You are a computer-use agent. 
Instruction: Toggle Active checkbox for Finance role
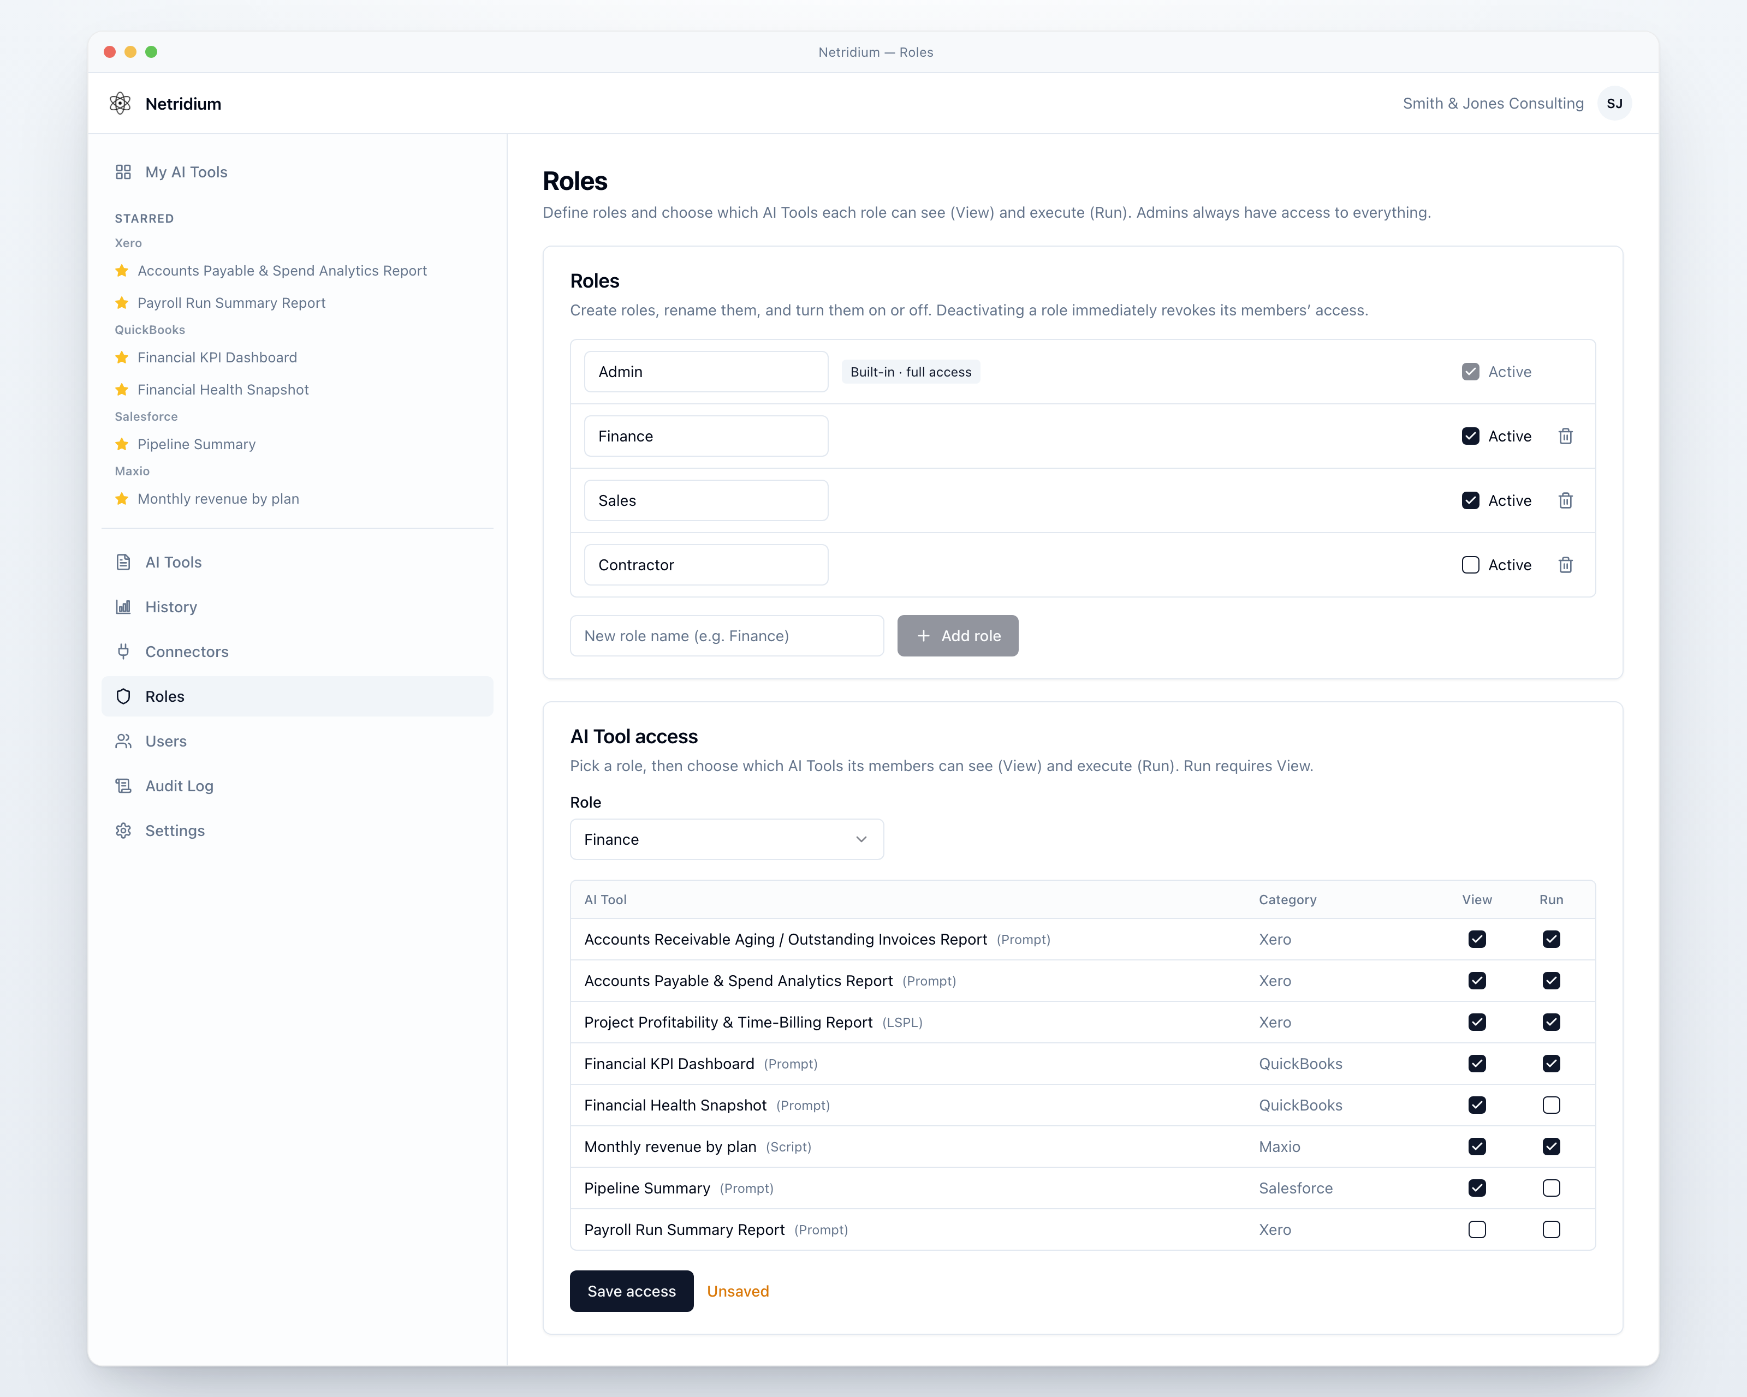[1470, 437]
